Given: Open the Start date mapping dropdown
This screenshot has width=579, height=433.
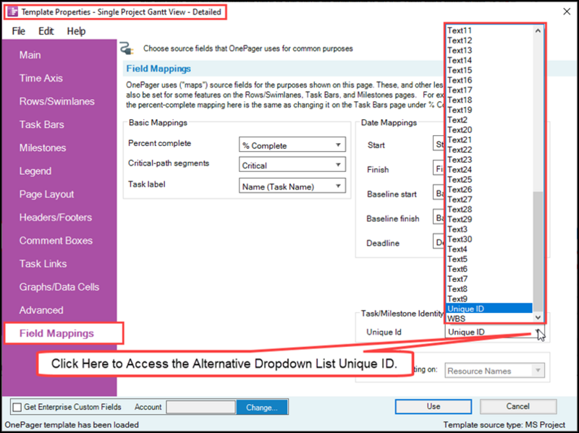Looking at the screenshot, I should [x=439, y=144].
